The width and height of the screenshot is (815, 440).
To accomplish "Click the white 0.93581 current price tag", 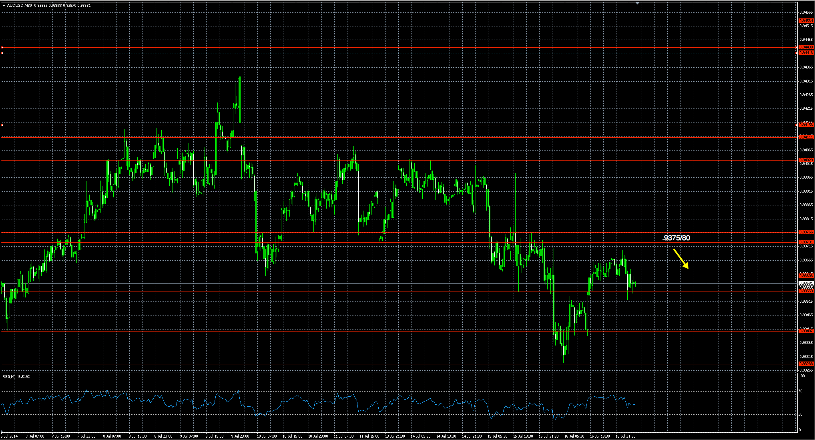I will 806,283.
